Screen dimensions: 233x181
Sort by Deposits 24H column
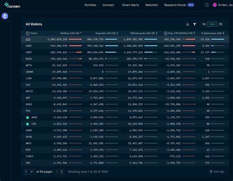point(107,33)
